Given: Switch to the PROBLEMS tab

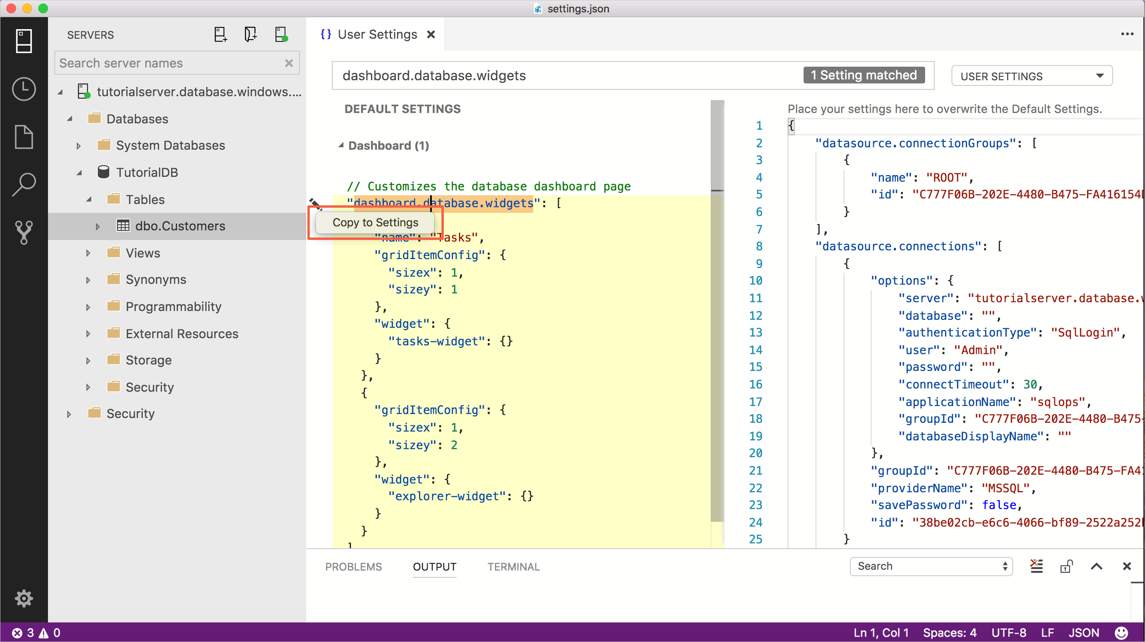Looking at the screenshot, I should tap(353, 567).
